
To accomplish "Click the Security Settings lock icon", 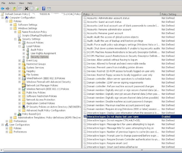I will point(20,39).
